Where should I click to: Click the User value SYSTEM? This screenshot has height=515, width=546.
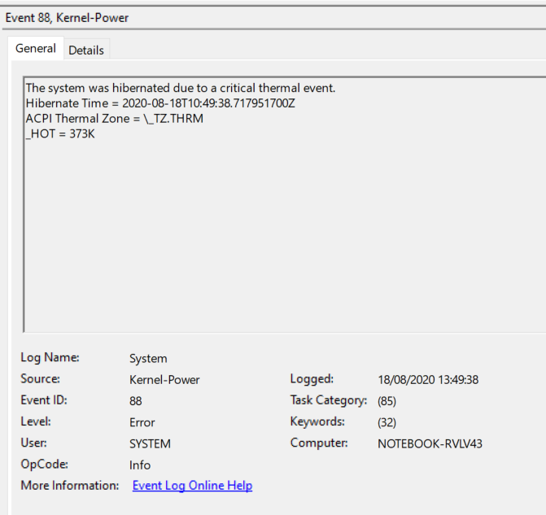point(150,443)
